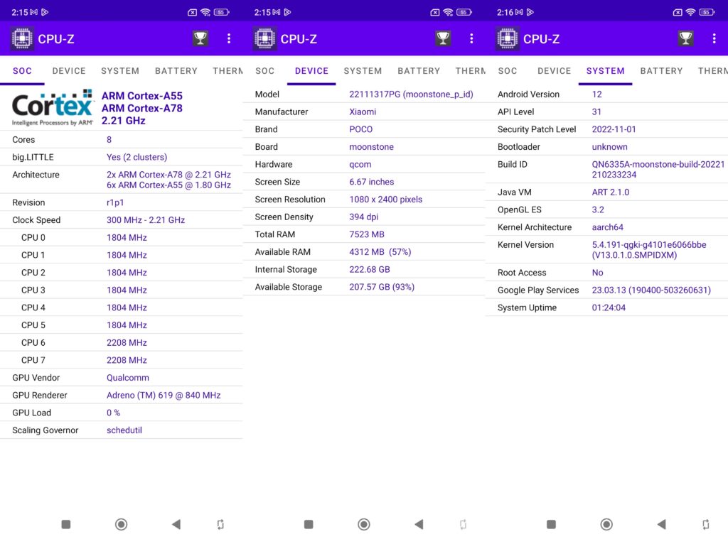Tap the rotate screen icon in the right navigation bar
This screenshot has height=539, width=728.
[x=706, y=524]
